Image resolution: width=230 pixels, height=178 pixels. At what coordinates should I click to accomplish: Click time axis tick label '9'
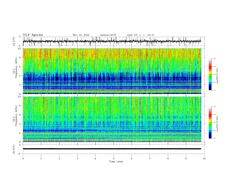pyautogui.click(x=186, y=159)
